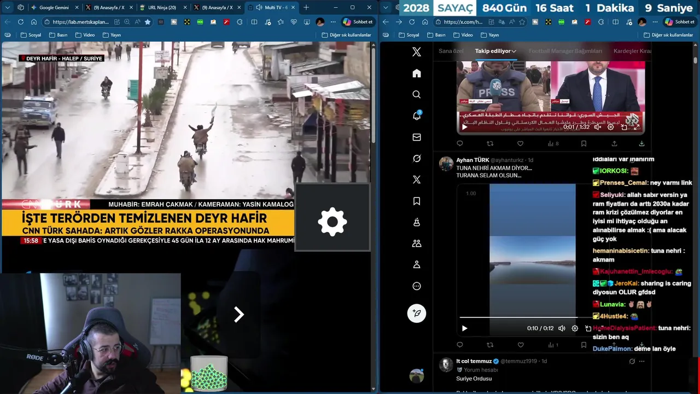
Task: Enter fullscreen on the Arabic news video
Action: (637, 127)
